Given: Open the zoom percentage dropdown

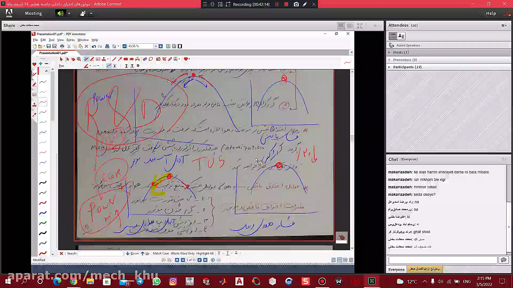Looking at the screenshot, I should [156, 46].
